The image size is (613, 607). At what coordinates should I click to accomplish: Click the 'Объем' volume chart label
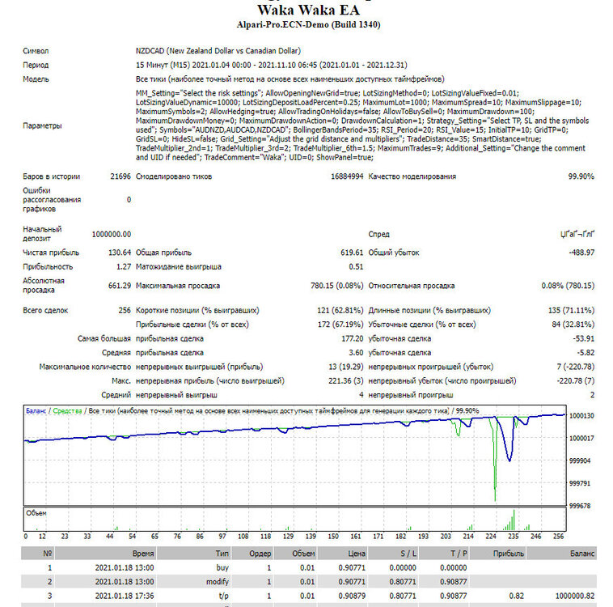pos(36,513)
